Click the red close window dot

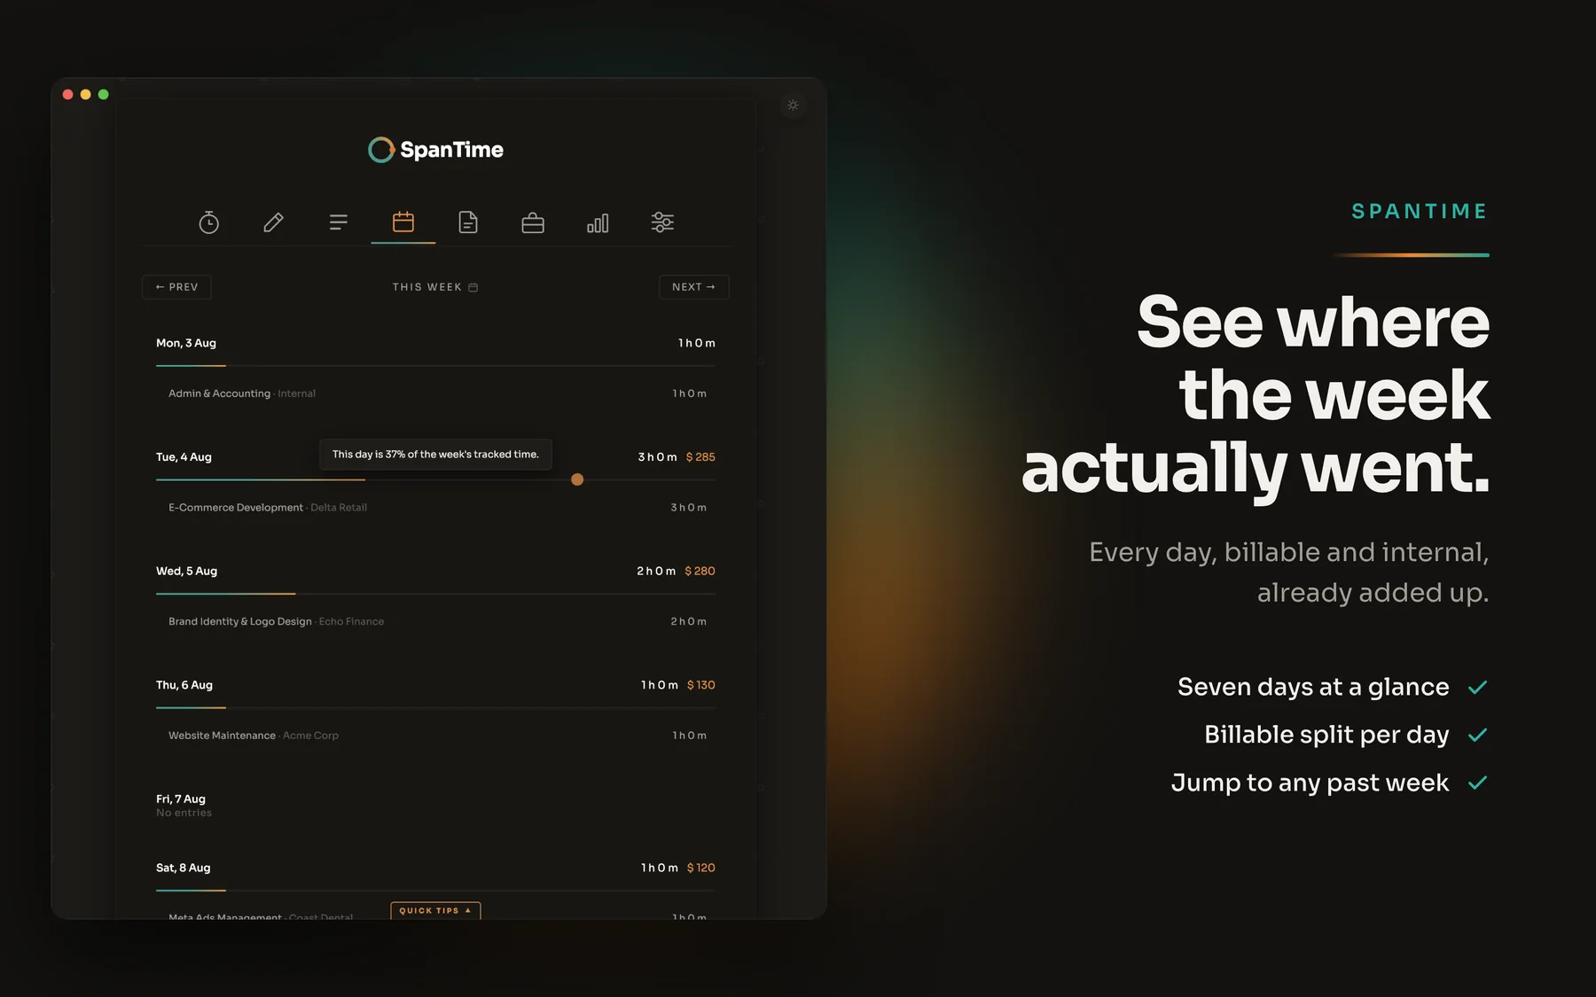68,94
